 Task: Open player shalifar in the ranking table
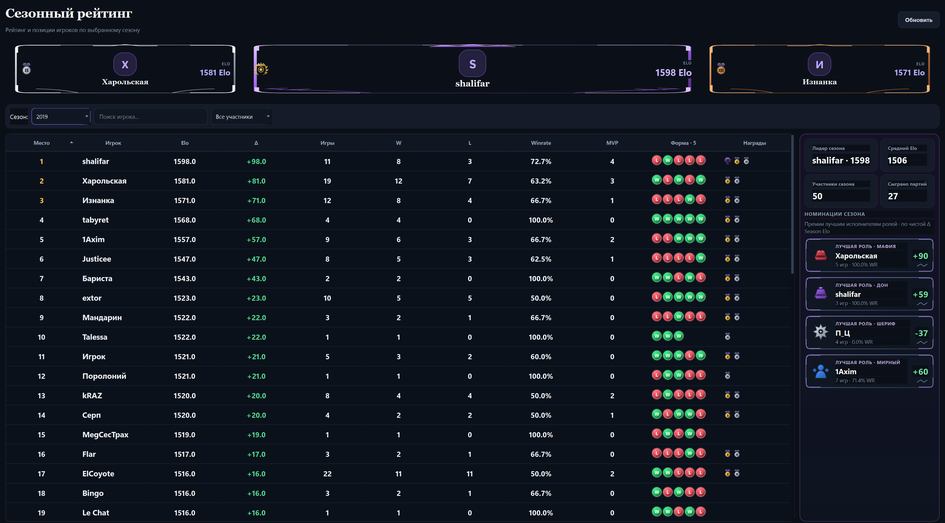(x=95, y=161)
